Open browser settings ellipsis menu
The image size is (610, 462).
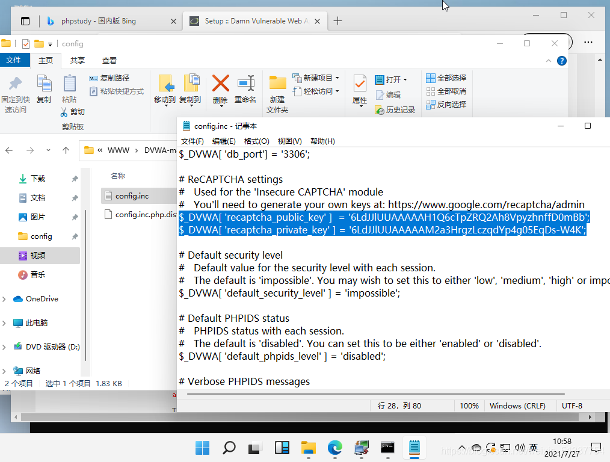[588, 42]
